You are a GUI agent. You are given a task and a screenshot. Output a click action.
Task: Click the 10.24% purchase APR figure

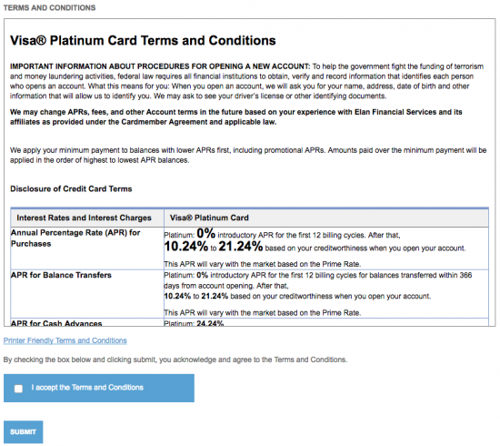(185, 247)
